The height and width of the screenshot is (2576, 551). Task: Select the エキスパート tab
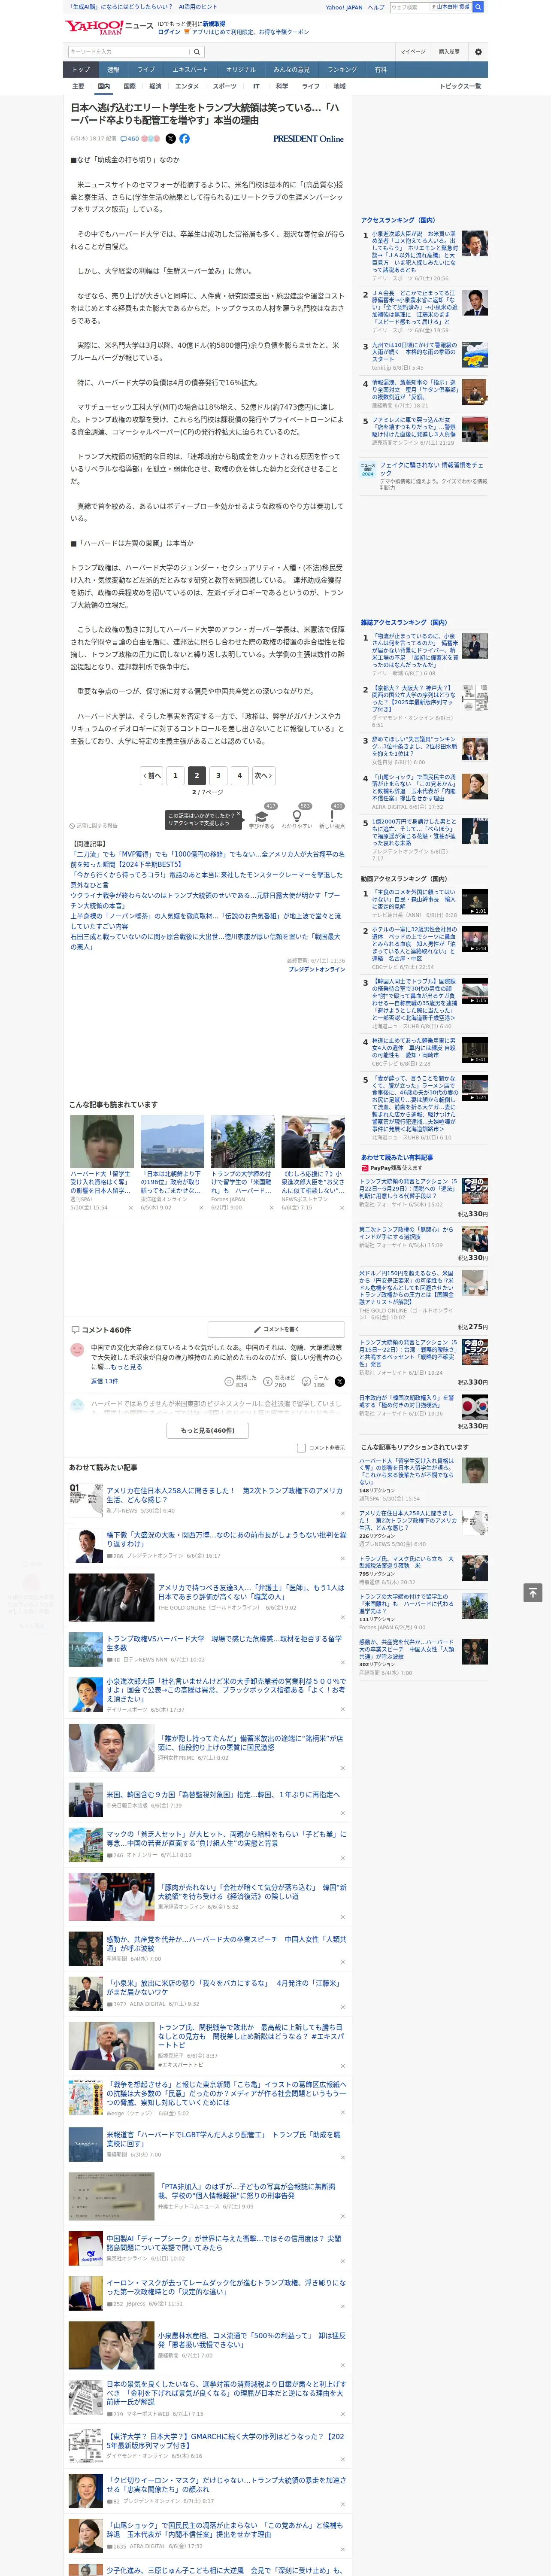pos(190,70)
